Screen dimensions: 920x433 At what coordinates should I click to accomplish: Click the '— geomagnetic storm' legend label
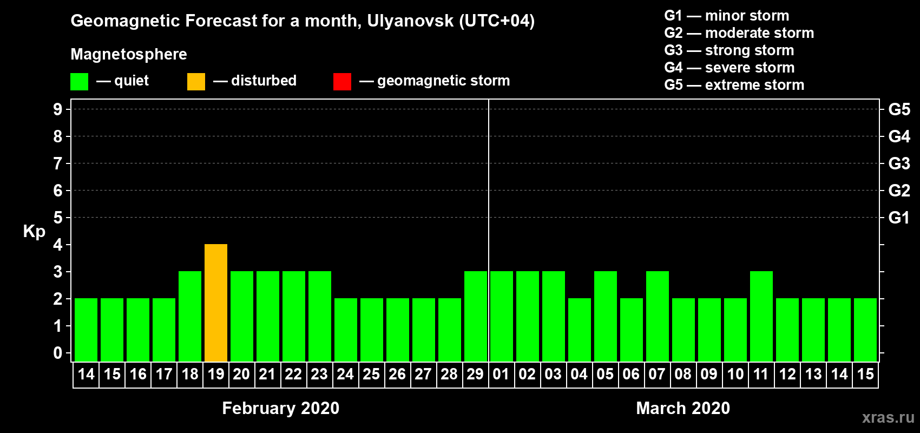[x=435, y=81]
